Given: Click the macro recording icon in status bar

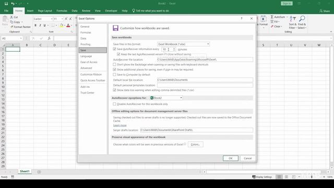Looking at the screenshot, I should point(13,177).
